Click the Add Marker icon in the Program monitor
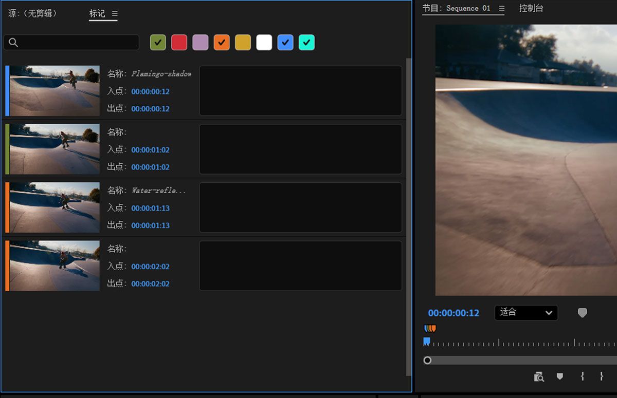Screen dimensions: 617x398 (x=560, y=376)
